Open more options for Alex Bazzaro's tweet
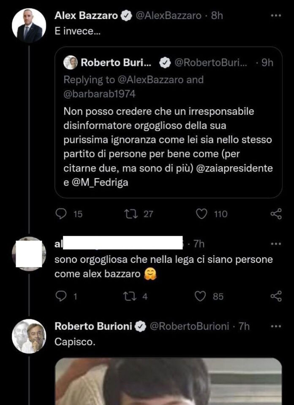294x405 pixels. pos(275,16)
